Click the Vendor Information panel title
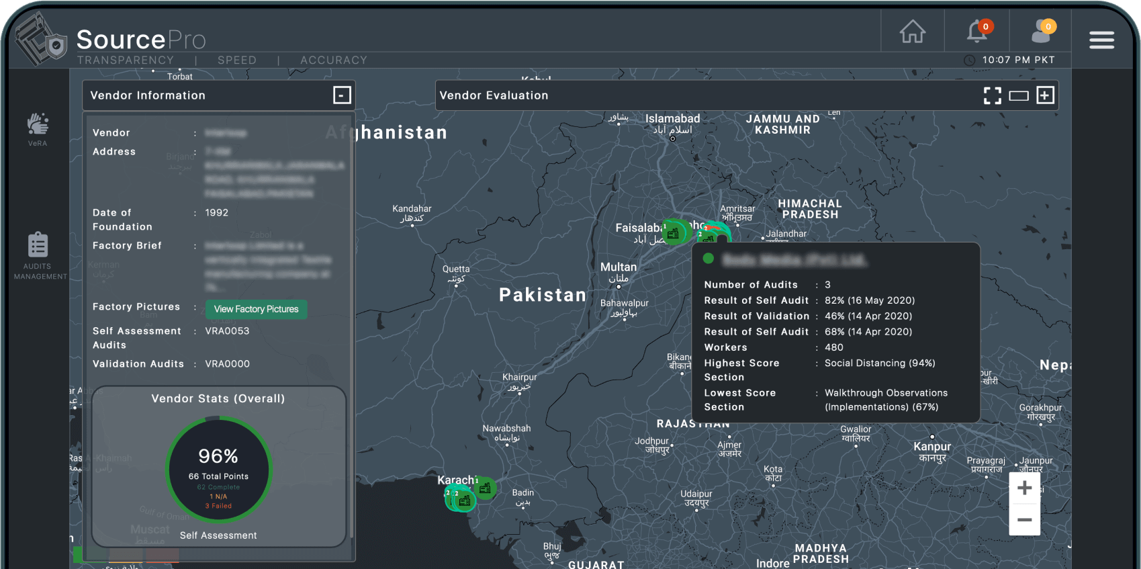 pos(148,95)
